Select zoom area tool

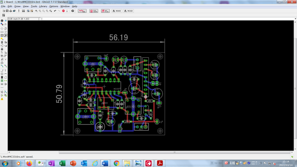[51, 11]
